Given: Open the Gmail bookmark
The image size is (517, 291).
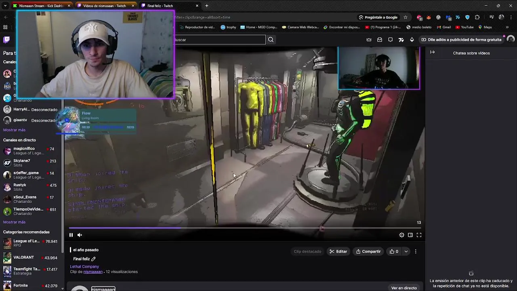Looking at the screenshot, I should [443, 27].
